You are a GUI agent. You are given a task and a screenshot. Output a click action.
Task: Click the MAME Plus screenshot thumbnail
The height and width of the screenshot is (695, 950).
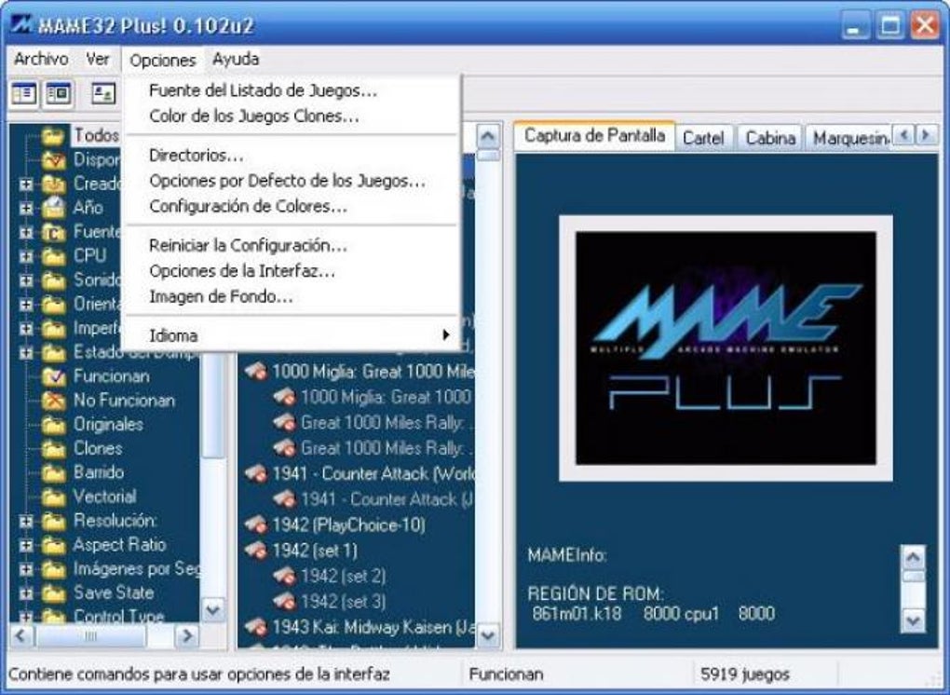pyautogui.click(x=726, y=347)
